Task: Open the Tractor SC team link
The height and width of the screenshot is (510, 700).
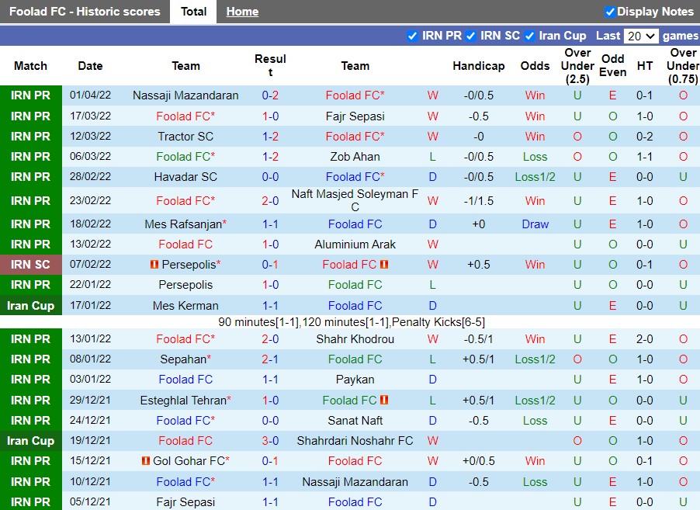Action: 185,137
